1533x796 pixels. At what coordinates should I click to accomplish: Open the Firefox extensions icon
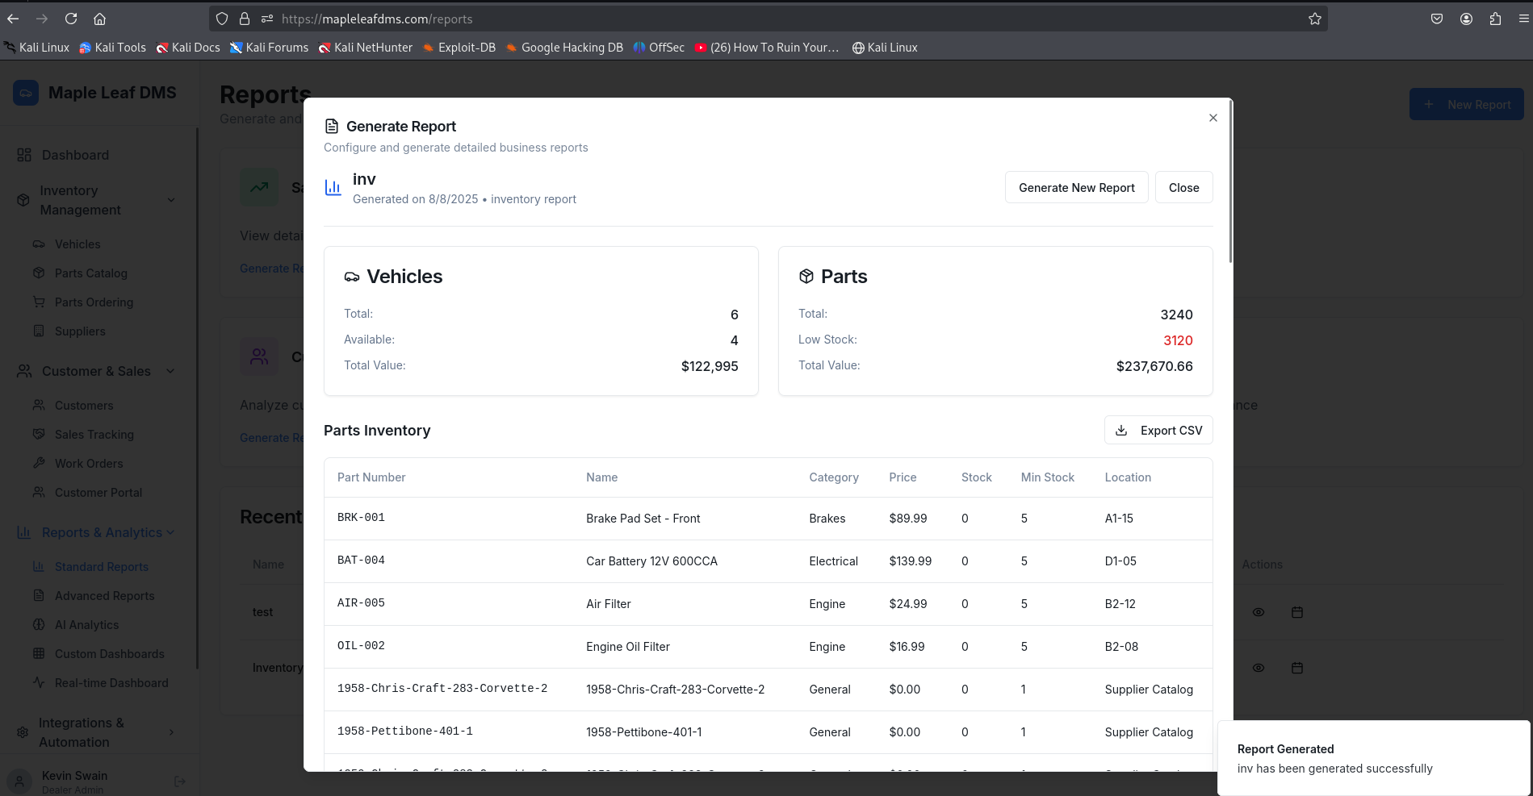click(1495, 19)
